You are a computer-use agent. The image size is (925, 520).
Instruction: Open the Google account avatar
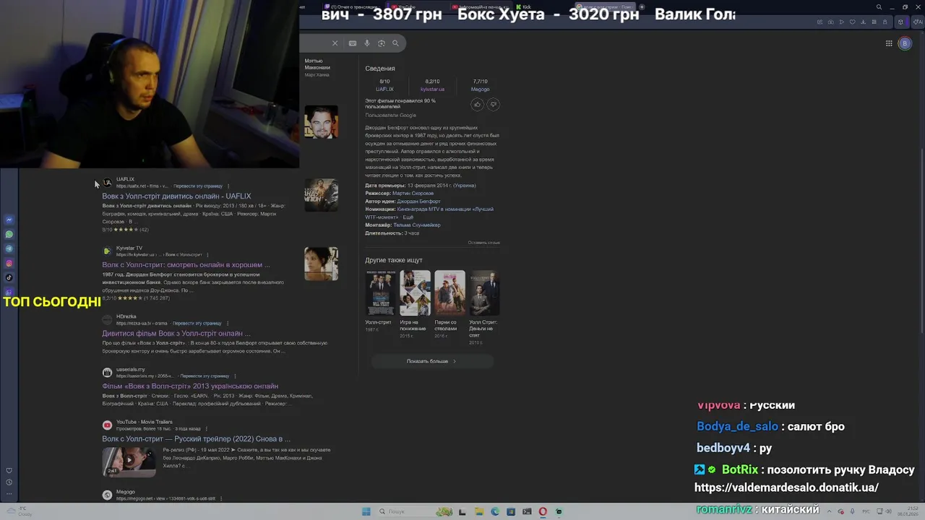(905, 43)
